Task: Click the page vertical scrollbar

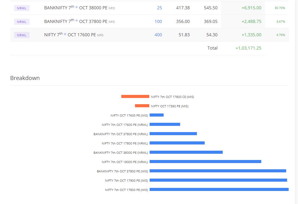Action: pos(297,102)
